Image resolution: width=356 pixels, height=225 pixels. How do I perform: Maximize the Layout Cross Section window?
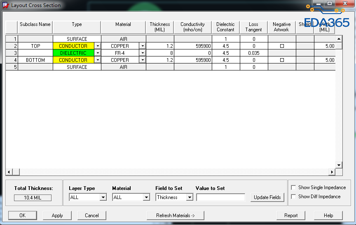click(x=330, y=3)
